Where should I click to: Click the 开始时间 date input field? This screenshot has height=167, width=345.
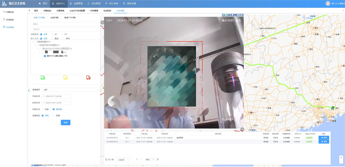coord(56,96)
